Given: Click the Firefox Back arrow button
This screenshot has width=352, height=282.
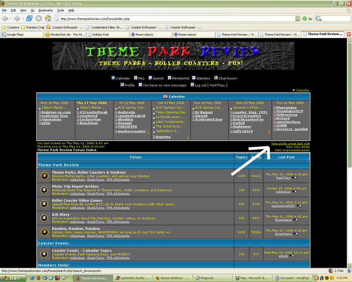Looking at the screenshot, I should [5, 19].
